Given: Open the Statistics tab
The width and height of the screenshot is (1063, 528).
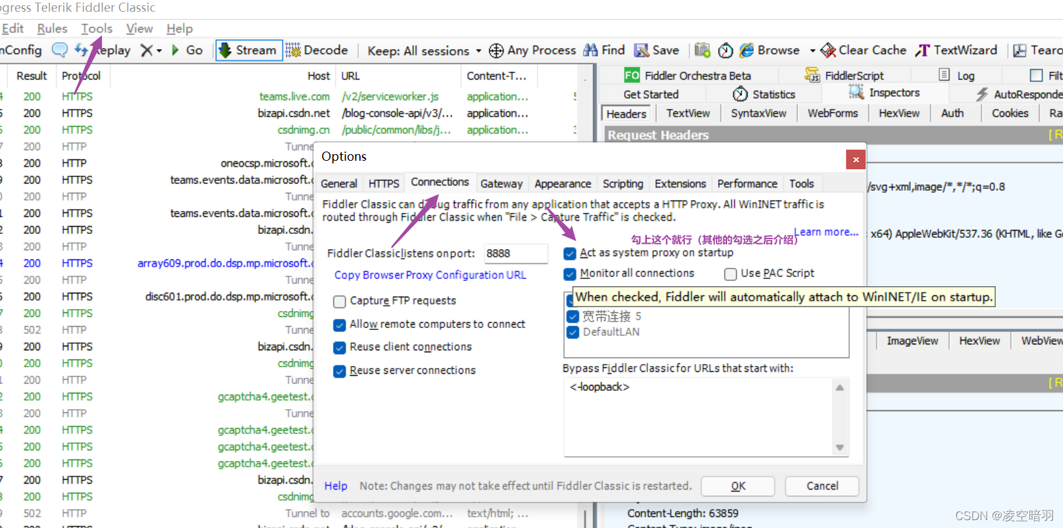Looking at the screenshot, I should (764, 95).
